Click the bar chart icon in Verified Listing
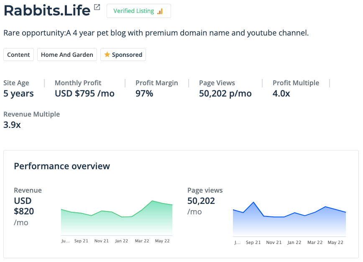363x262 pixels. point(160,11)
